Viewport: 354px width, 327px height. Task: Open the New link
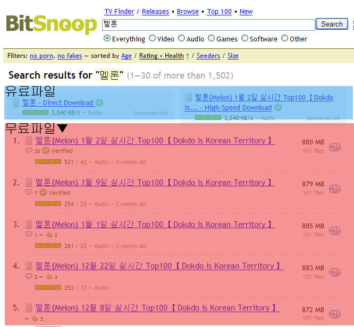coord(246,12)
